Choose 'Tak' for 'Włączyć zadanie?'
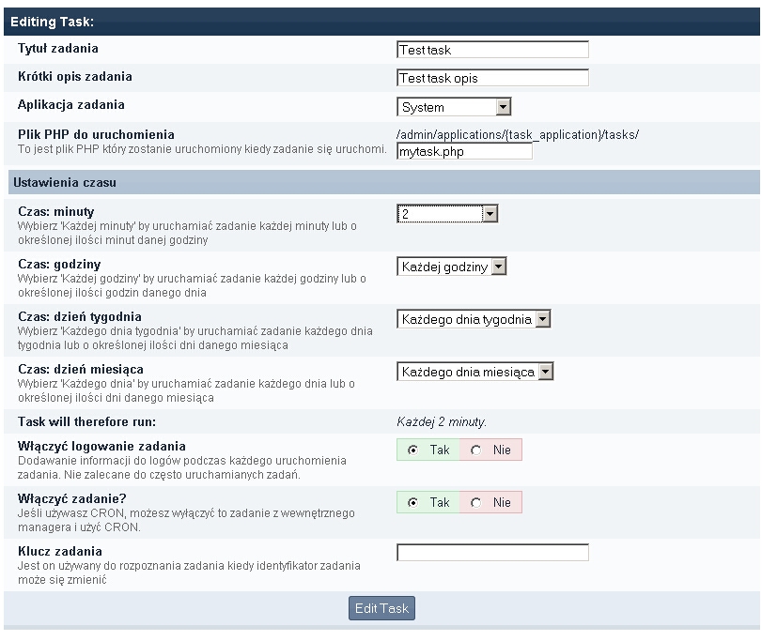 pyautogui.click(x=413, y=503)
